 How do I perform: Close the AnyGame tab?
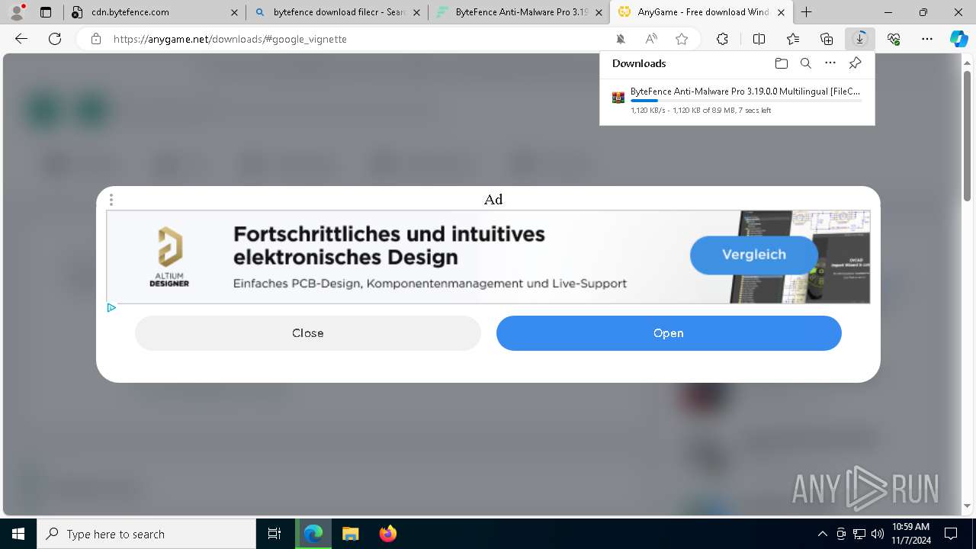pyautogui.click(x=781, y=12)
